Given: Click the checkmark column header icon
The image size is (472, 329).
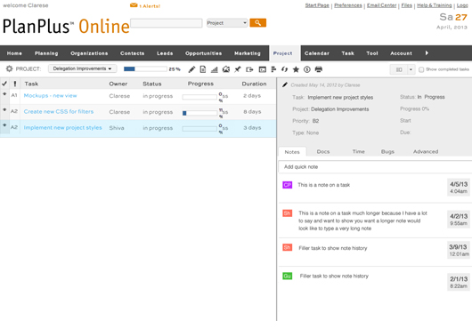Looking at the screenshot, I should (4, 84).
